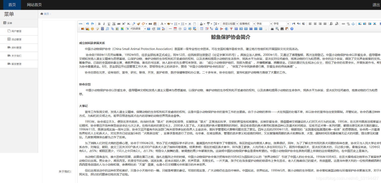
Task: Open the 字体 font family dropdown
Action: pos(264,24)
